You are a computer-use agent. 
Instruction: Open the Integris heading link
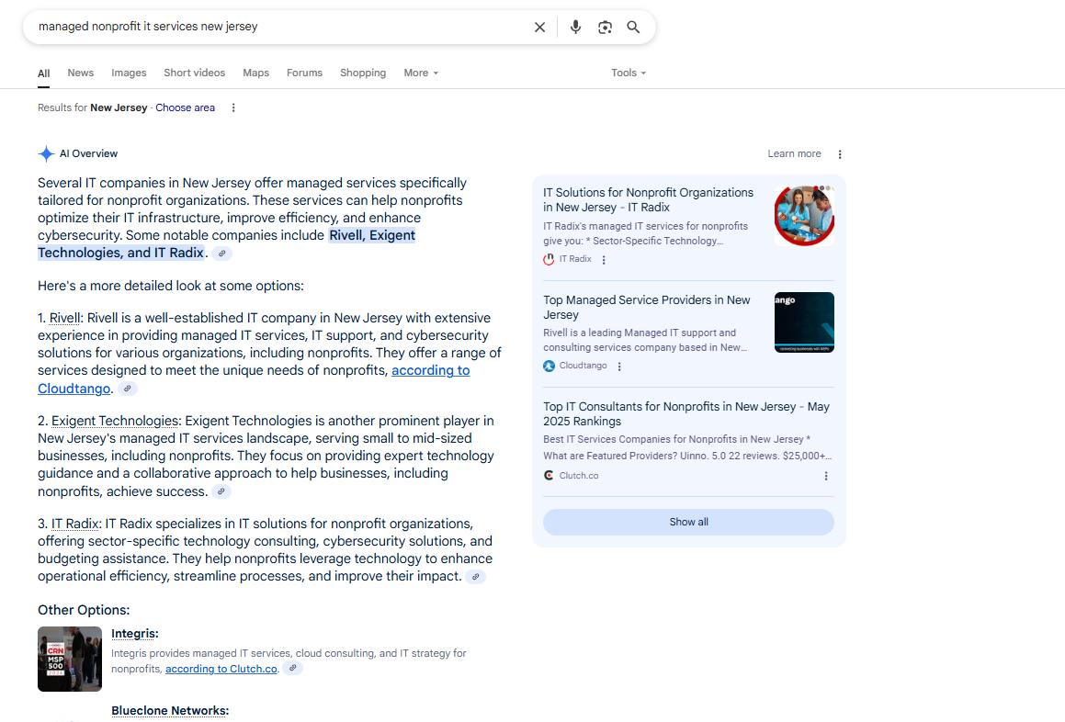pos(134,634)
